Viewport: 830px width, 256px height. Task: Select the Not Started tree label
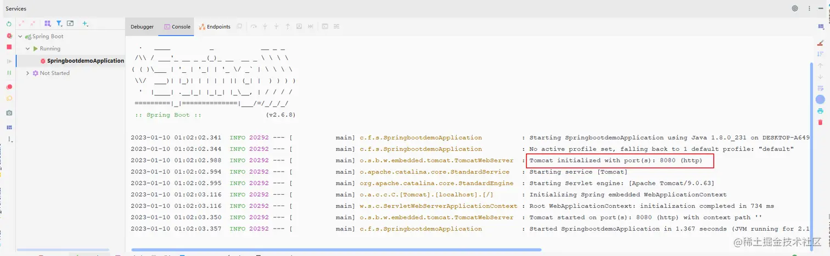click(x=55, y=73)
